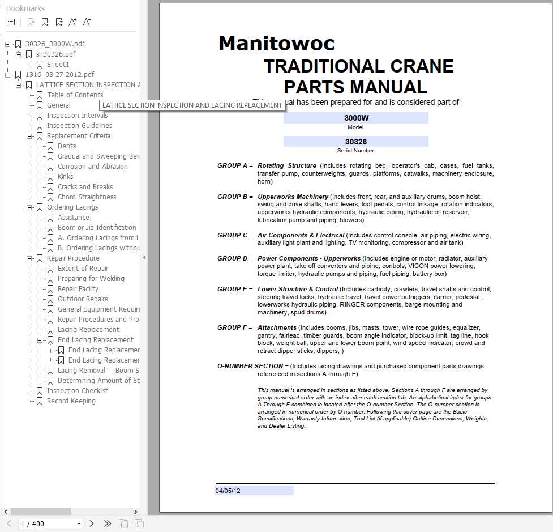Click the second page layout icon at the toolbar's end

139,523
